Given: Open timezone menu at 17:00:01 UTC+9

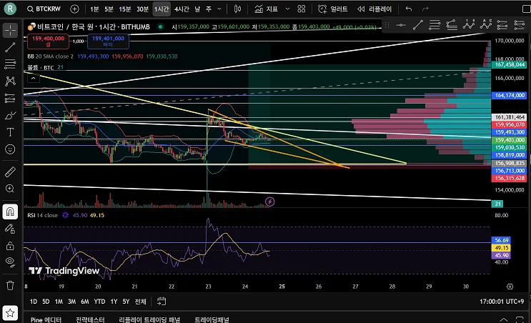Looking at the screenshot, I should (502, 302).
